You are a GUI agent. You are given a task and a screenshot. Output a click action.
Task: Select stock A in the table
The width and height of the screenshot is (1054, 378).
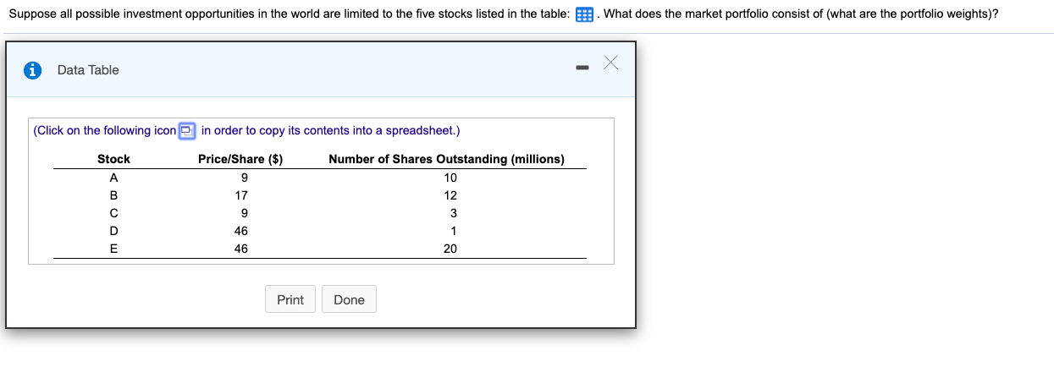(x=113, y=178)
